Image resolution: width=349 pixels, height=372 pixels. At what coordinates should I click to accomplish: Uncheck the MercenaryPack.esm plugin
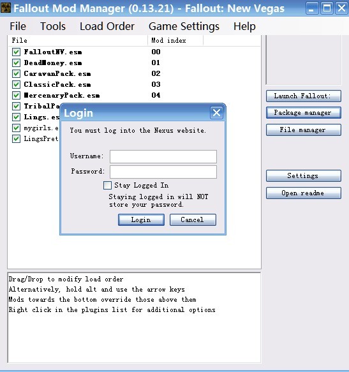tap(16, 95)
